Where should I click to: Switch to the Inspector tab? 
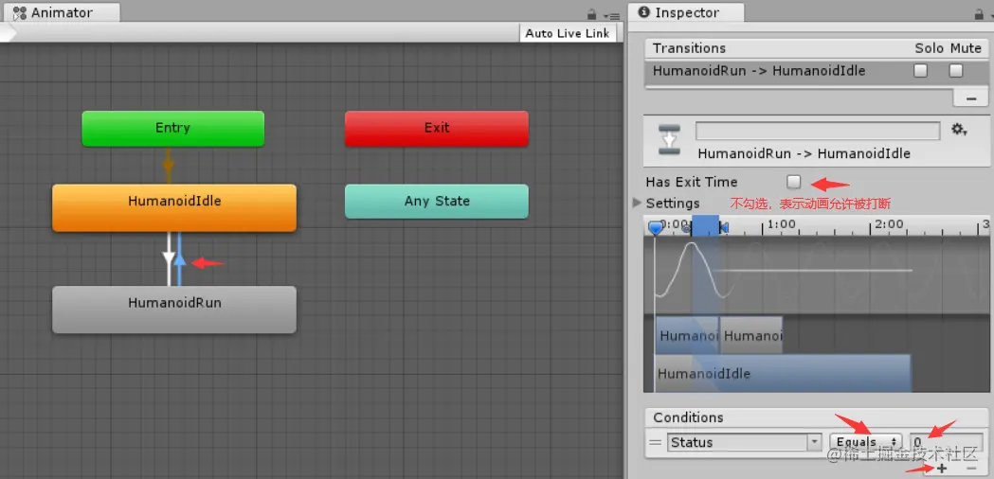(687, 12)
